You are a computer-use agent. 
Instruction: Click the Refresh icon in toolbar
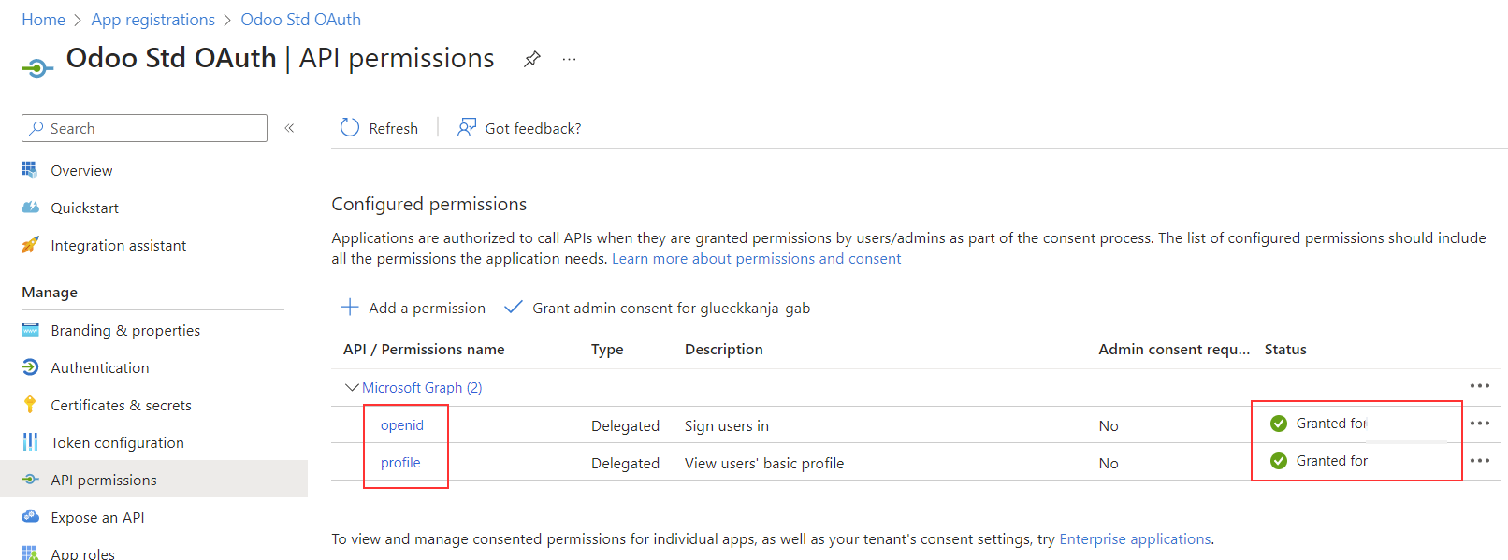click(x=350, y=128)
